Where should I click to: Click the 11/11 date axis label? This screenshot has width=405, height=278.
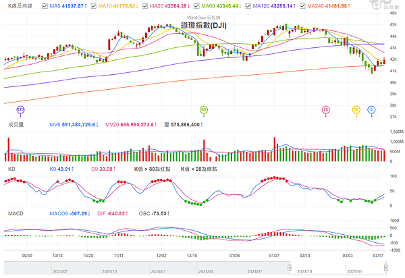coord(119,256)
